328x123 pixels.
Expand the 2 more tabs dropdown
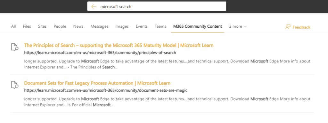click(x=238, y=26)
